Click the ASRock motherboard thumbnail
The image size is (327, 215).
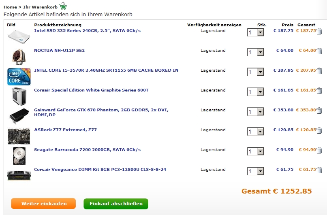[x=19, y=136]
